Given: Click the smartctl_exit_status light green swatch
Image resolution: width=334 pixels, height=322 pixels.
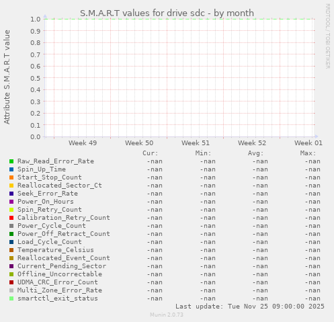Looking at the screenshot, I should tap(11, 298).
